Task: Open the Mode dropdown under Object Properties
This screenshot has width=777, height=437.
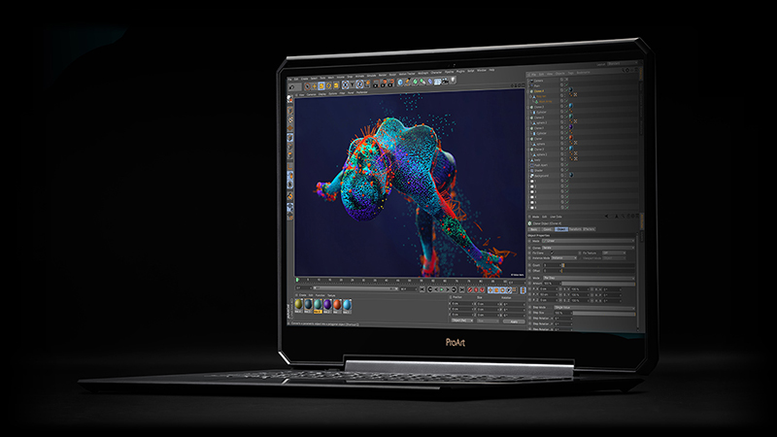Action: (x=589, y=241)
